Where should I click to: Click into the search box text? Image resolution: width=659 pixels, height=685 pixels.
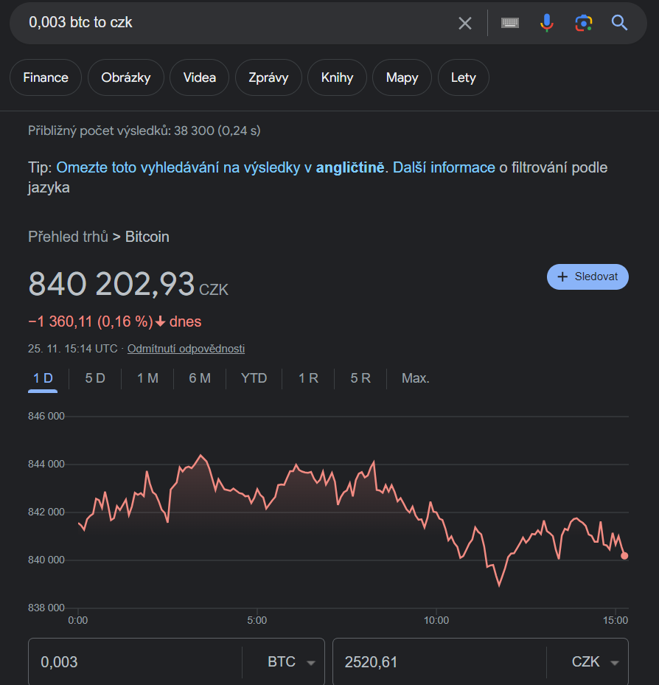80,22
